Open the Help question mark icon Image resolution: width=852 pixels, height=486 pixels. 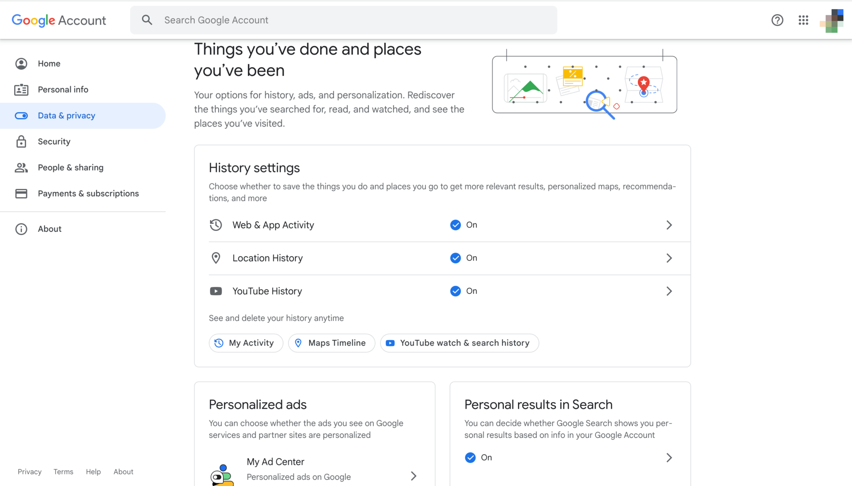(x=777, y=20)
